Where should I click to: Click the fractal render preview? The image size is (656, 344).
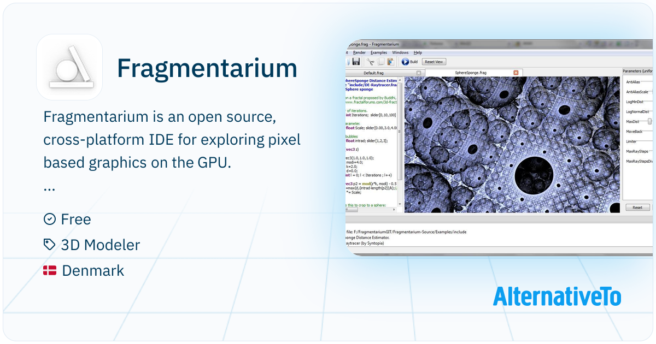tap(512, 145)
